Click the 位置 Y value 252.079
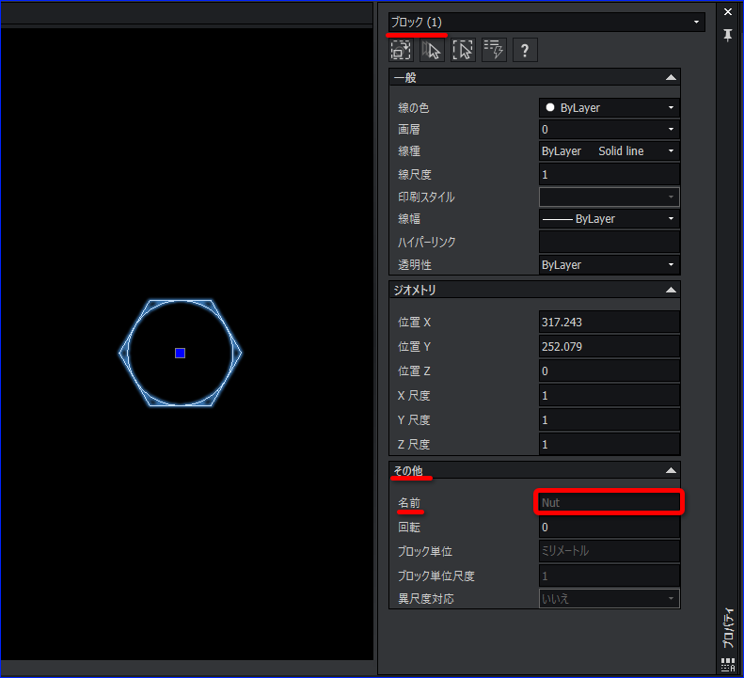This screenshot has width=744, height=678. (609, 346)
